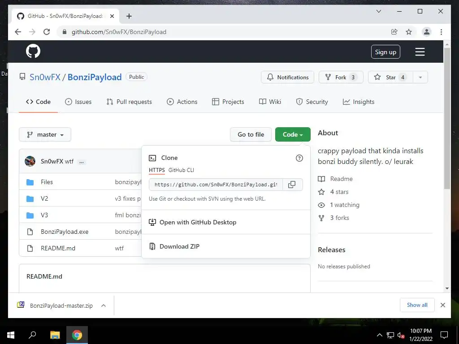
Task: Bookmark this page with star icon
Action: click(x=409, y=32)
